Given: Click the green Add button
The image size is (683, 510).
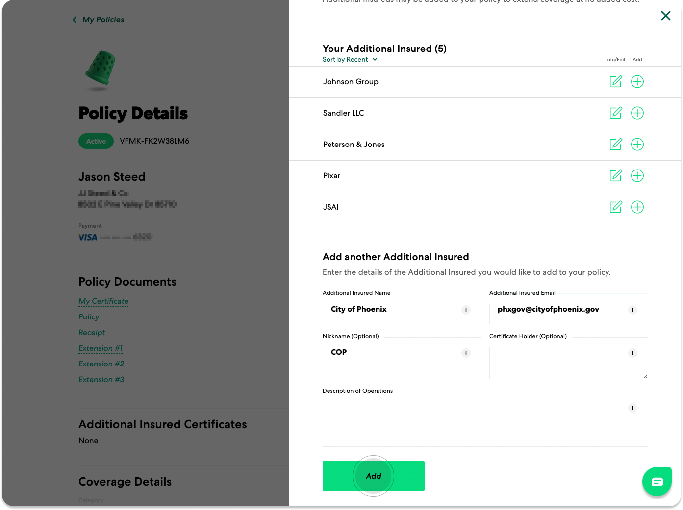Looking at the screenshot, I should coord(374,476).
